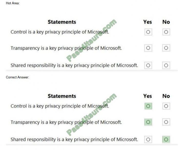The image size is (187, 150).
Task: Click the Hot Area label
Action: pos(13,3)
